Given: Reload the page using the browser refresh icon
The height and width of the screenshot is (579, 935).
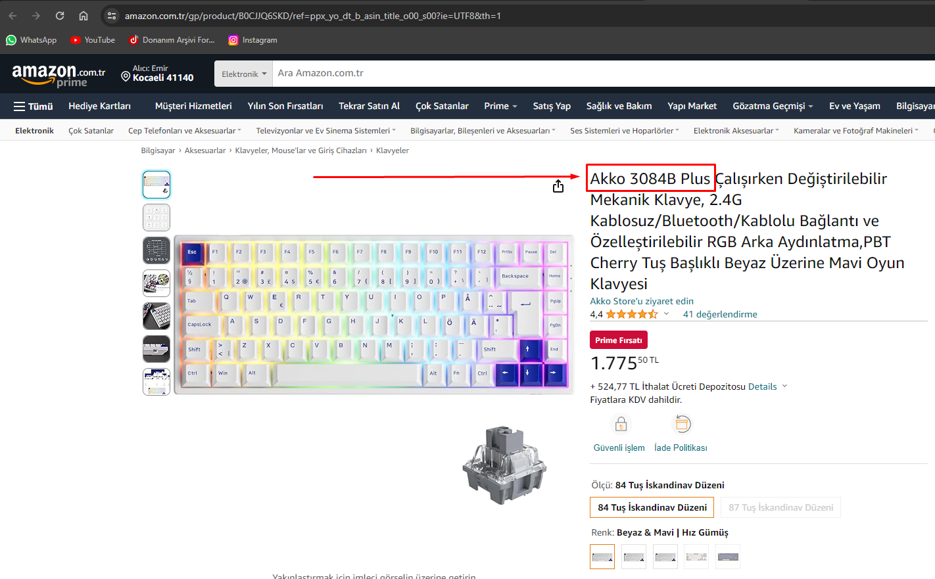Looking at the screenshot, I should point(60,16).
